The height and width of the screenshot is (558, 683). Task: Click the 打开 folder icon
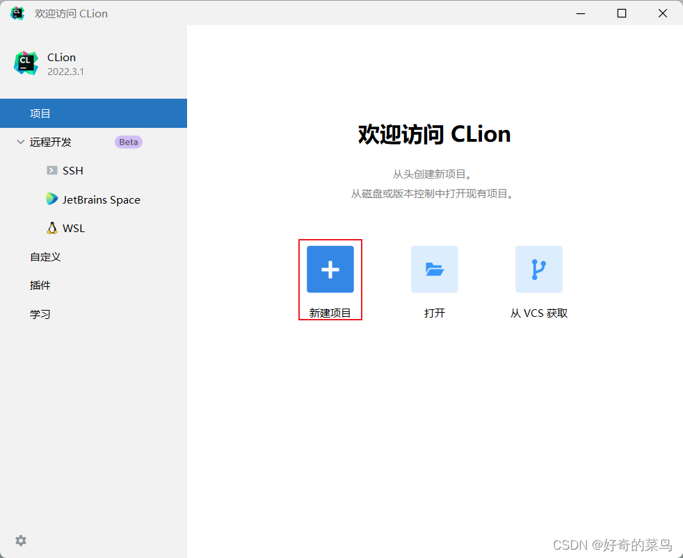click(434, 269)
